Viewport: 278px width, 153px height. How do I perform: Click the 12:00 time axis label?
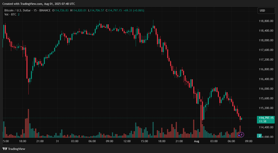(x=127, y=141)
